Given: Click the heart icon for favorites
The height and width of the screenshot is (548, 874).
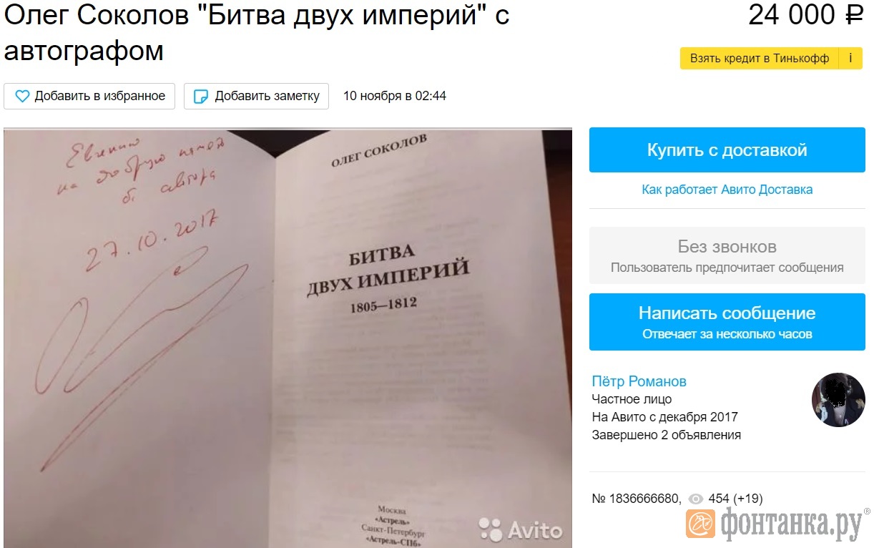Looking at the screenshot, I should pos(22,96).
